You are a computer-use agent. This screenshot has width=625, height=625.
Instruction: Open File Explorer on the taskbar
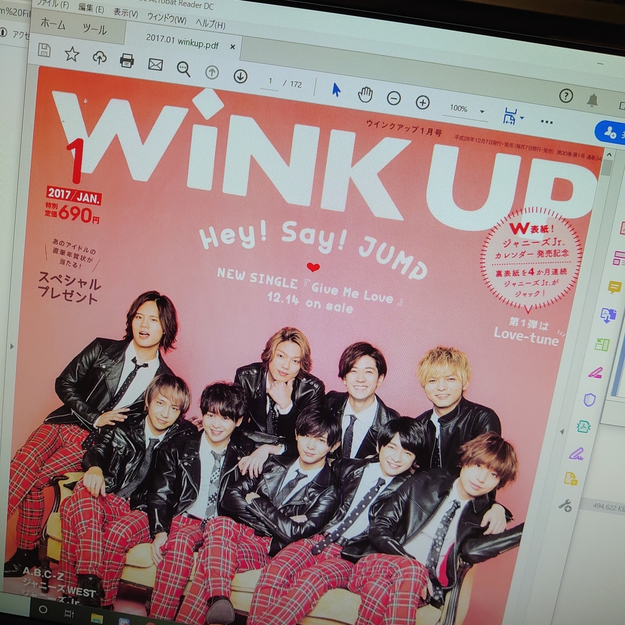pos(97,618)
